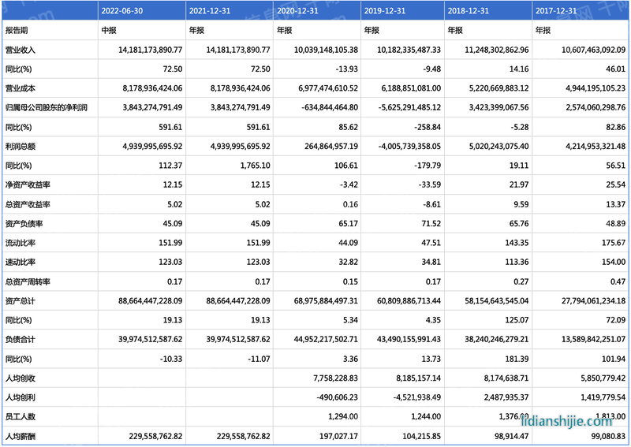Click revenue growth value -13.93
This screenshot has height=447, width=631.
coord(347,69)
